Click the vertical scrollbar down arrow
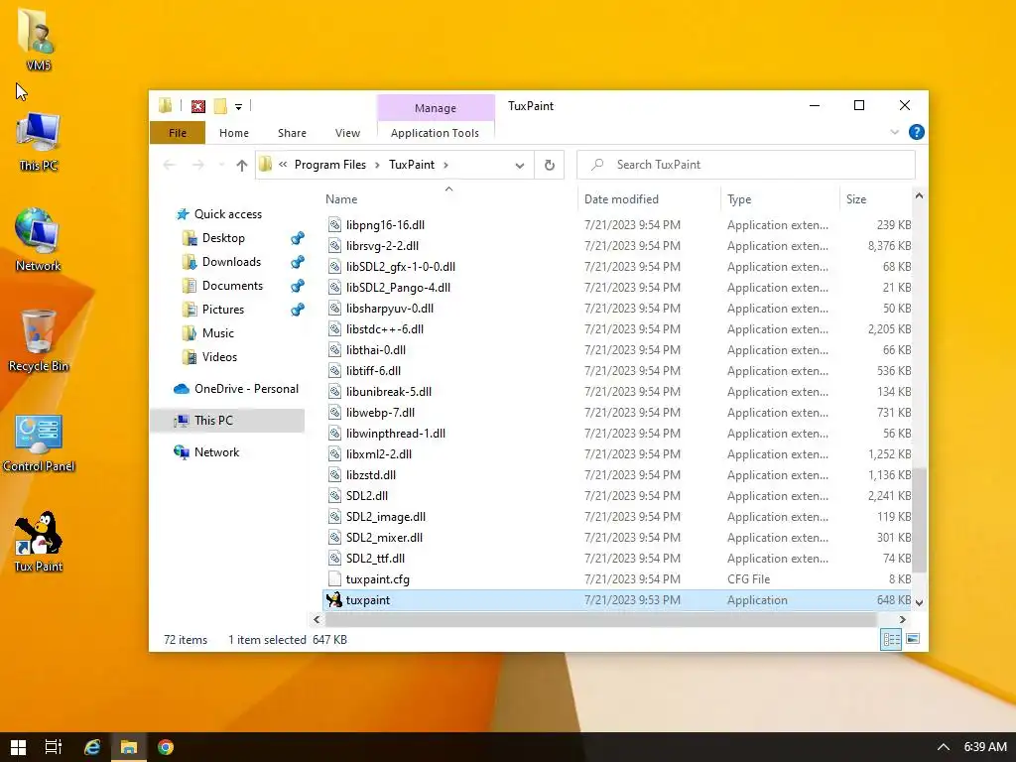 point(919,602)
